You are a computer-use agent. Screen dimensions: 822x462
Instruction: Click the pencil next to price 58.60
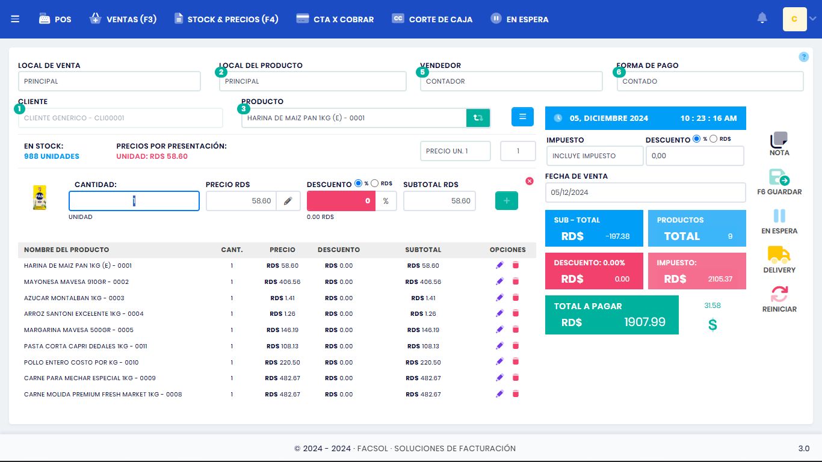coord(288,201)
